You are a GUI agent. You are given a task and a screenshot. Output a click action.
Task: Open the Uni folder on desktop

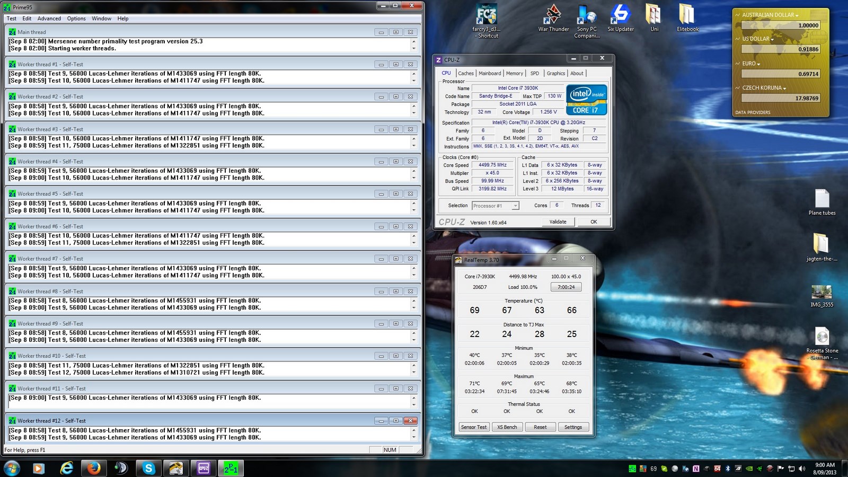(654, 18)
